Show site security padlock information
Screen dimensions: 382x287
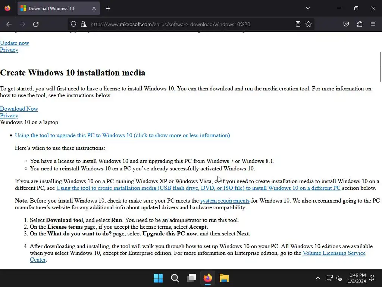[x=84, y=24]
